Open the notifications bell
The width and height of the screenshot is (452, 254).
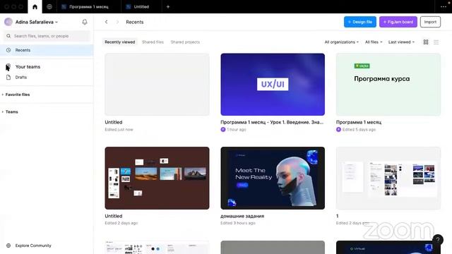tap(85, 22)
